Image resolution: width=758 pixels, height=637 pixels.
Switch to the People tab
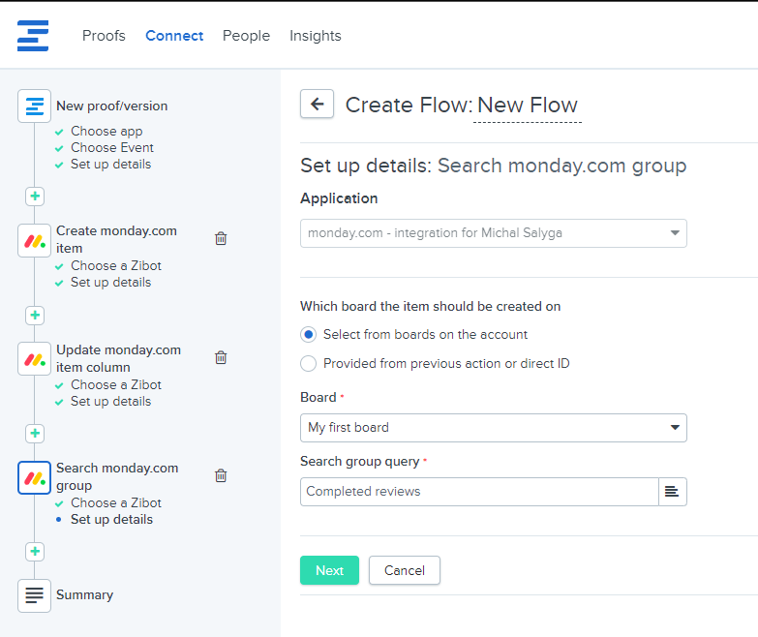(246, 36)
